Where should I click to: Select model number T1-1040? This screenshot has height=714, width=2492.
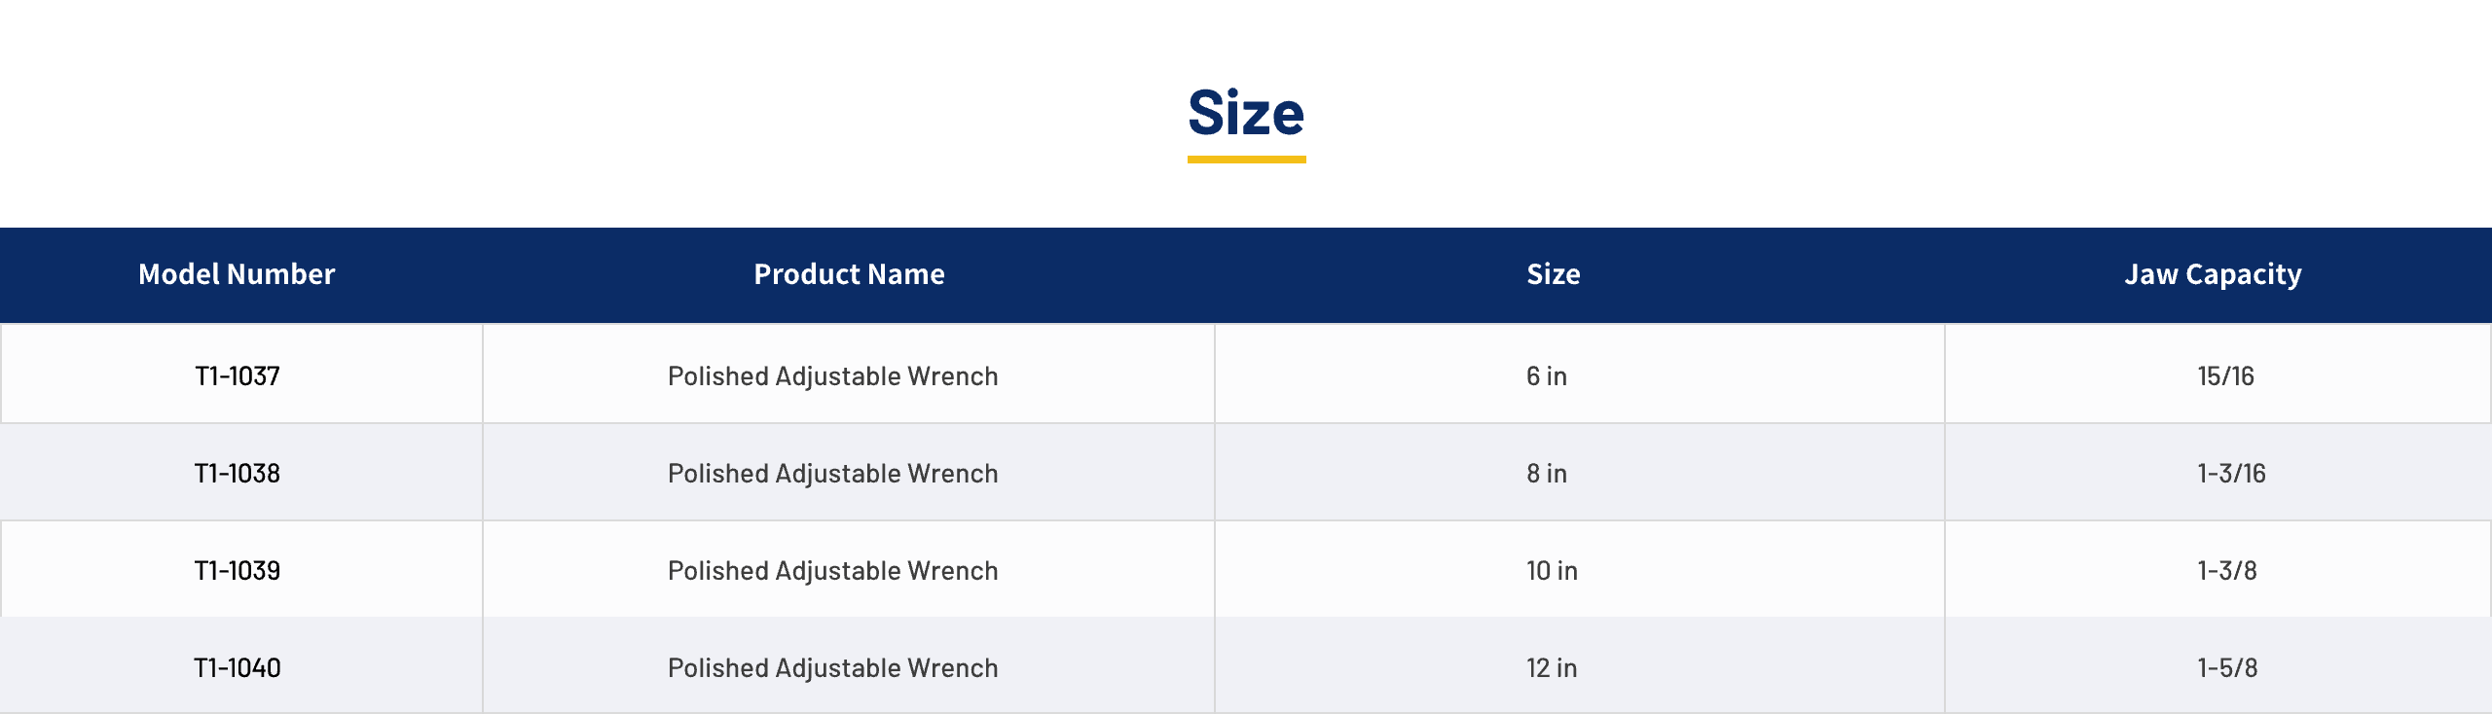(238, 668)
